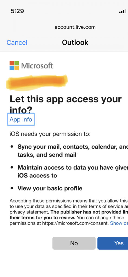Viewport: 128px width, 277px height.
Task: Select the 'Maintain access to data' permission item
Action: (x=73, y=171)
